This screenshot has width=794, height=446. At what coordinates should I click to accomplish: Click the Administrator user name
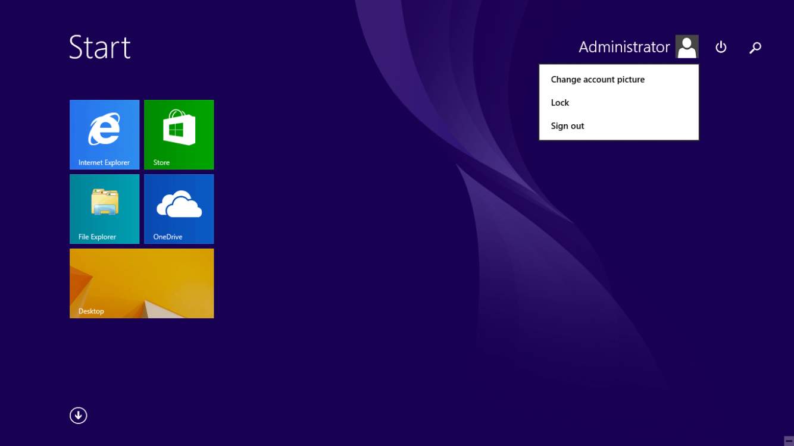click(x=624, y=47)
